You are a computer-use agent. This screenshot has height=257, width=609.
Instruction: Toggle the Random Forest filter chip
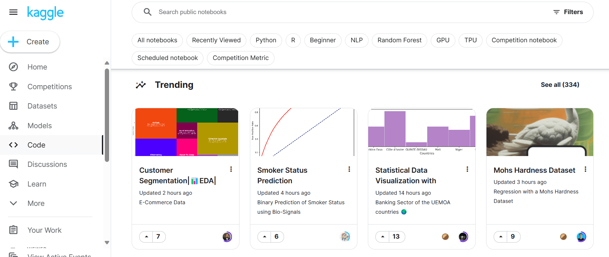click(399, 40)
